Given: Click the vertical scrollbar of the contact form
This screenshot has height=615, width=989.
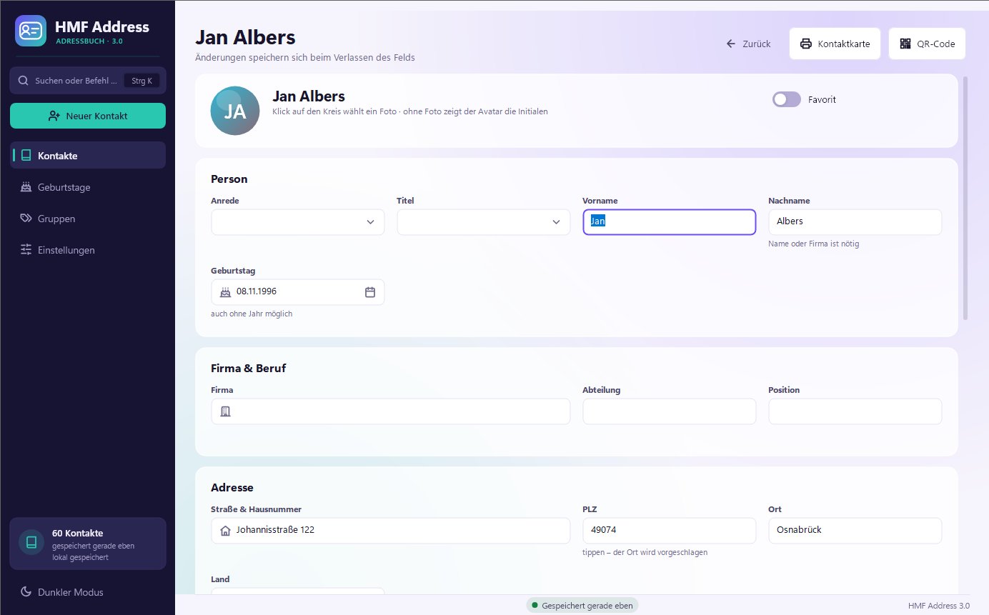Looking at the screenshot, I should pyautogui.click(x=965, y=198).
